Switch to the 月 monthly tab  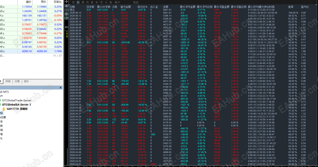point(88,2)
